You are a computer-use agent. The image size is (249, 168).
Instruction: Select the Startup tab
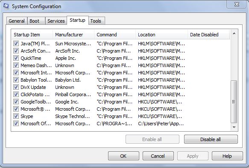(x=77, y=21)
